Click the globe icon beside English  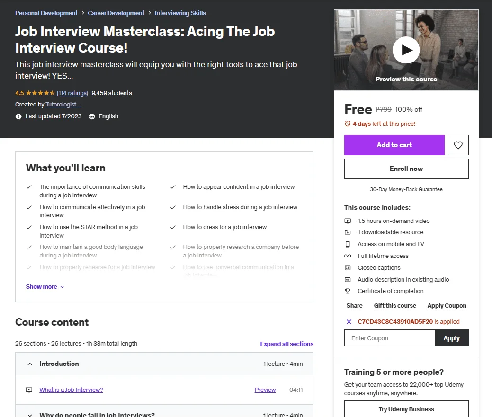click(x=92, y=116)
